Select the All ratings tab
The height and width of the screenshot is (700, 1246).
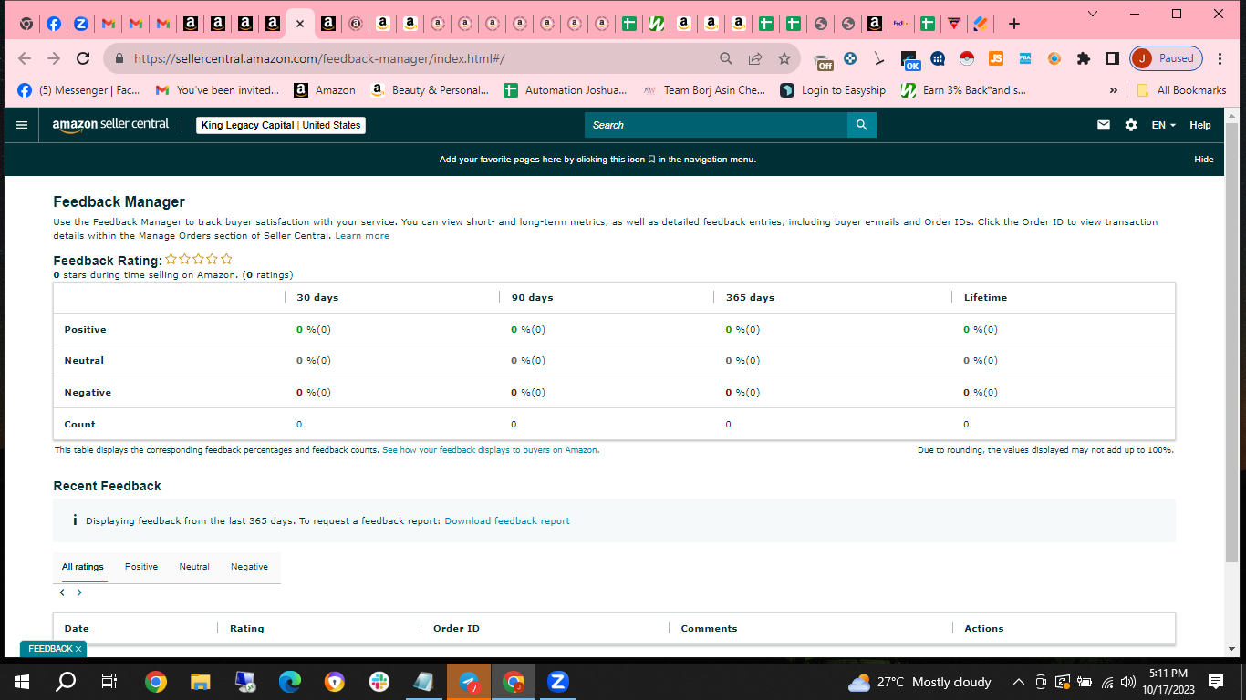(x=83, y=567)
